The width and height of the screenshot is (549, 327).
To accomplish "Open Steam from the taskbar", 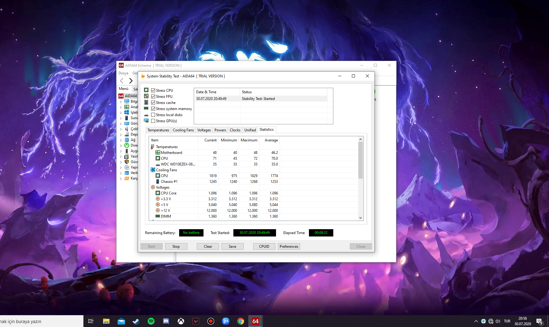I will (136, 321).
